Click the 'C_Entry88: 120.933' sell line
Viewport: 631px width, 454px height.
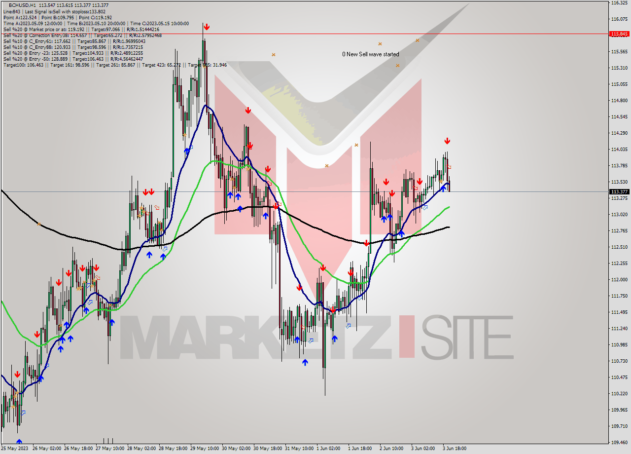[73, 47]
